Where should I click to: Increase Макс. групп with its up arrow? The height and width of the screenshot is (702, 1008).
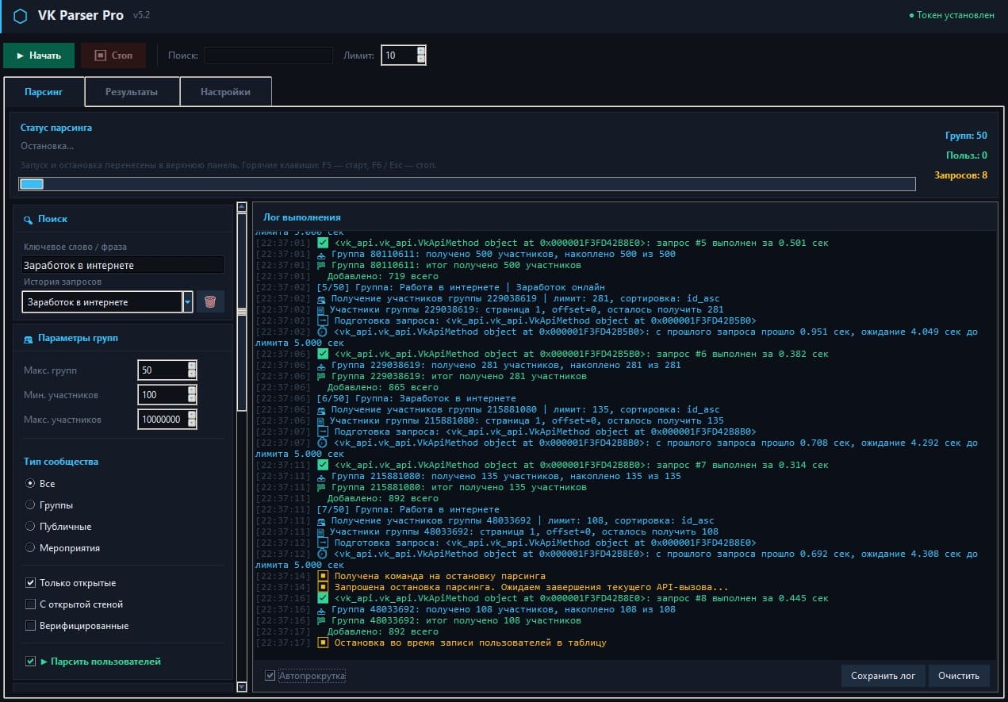[x=192, y=366]
